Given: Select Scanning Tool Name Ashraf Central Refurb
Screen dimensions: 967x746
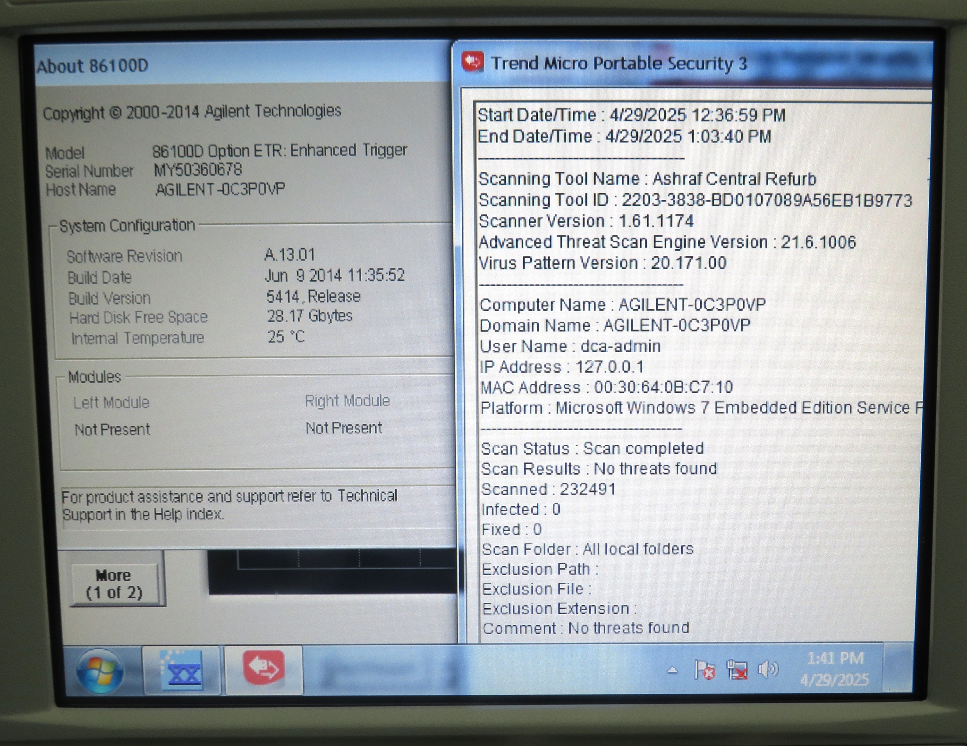Looking at the screenshot, I should 647,178.
